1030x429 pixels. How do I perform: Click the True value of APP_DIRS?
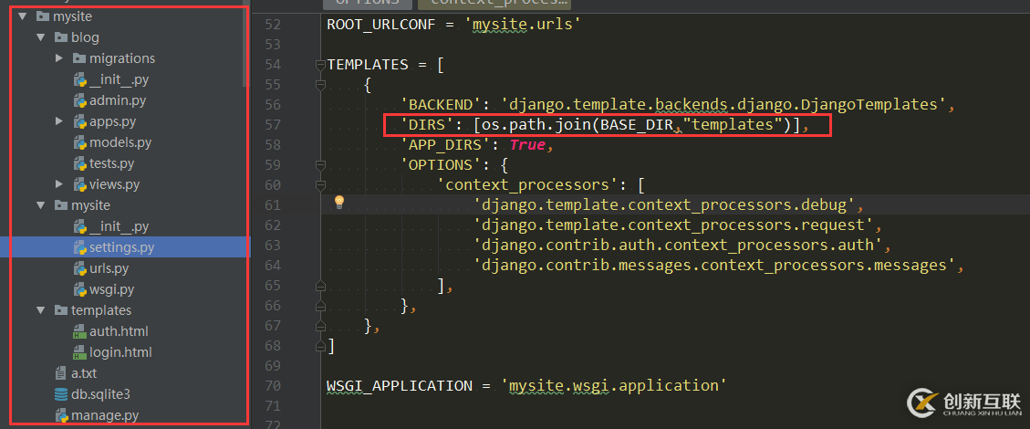point(527,145)
